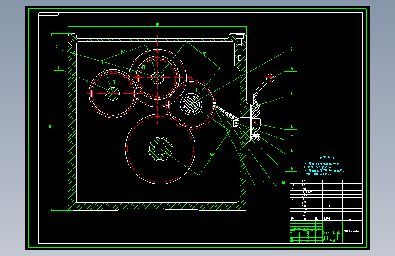Select the shaft label III on right gear

(x=195, y=90)
